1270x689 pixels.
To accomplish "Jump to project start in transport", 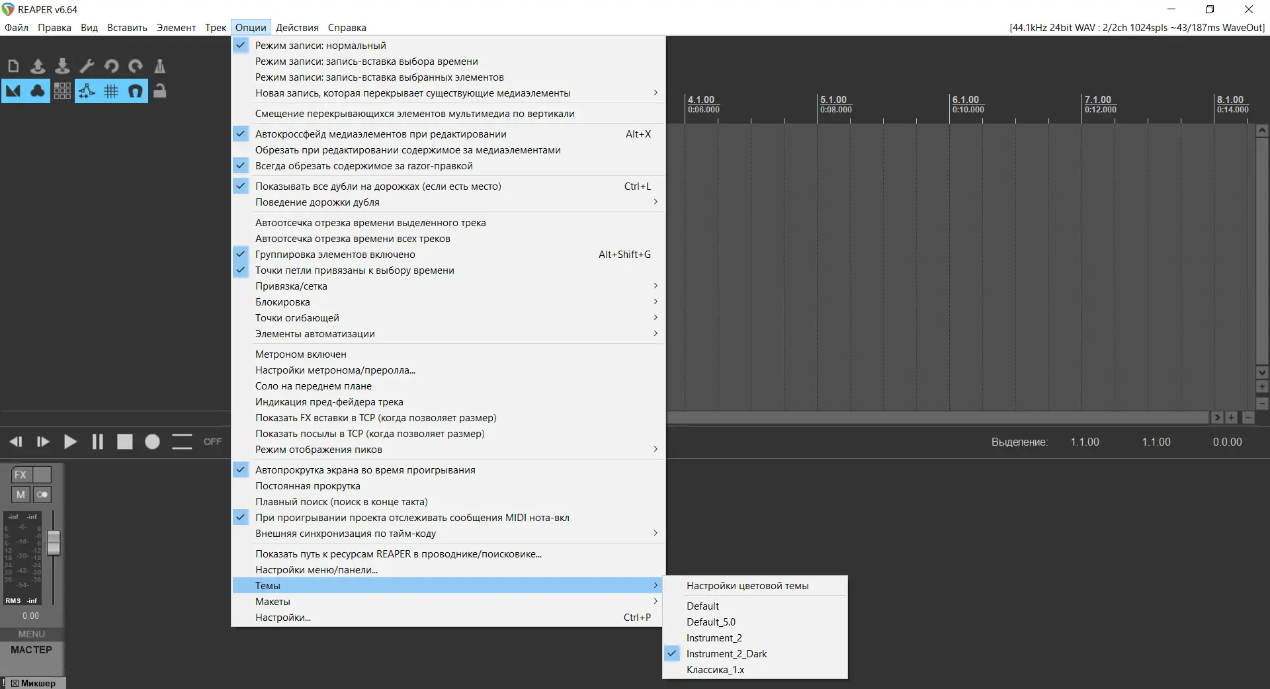I will click(16, 442).
